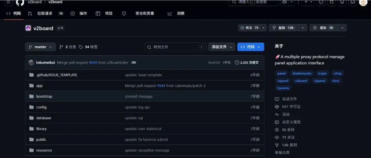The width and height of the screenshot is (371, 158).
Task: Open MIT 许可证 license link
Action: tap(288, 107)
